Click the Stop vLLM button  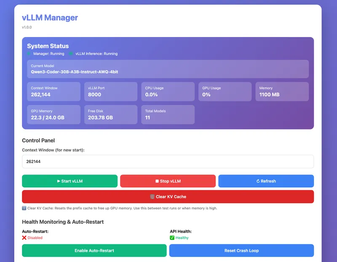tap(168, 181)
